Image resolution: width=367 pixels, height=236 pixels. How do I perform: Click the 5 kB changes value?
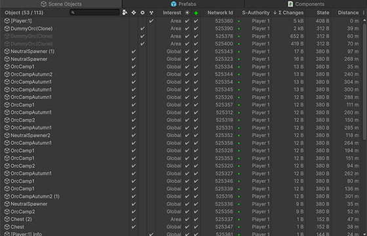[x=298, y=21]
